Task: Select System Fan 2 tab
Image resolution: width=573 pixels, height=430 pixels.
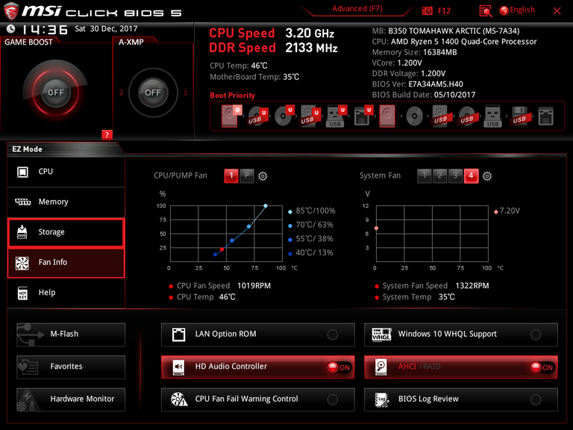Action: click(439, 176)
